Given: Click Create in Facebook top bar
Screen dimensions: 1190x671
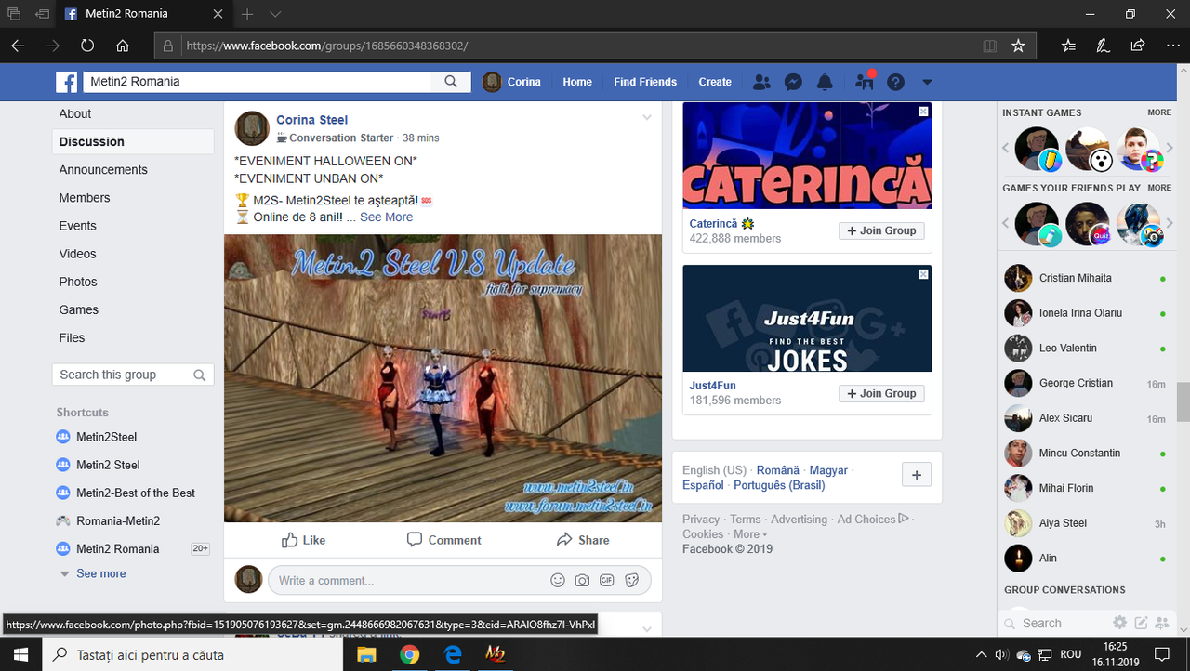Looking at the screenshot, I should [x=715, y=82].
